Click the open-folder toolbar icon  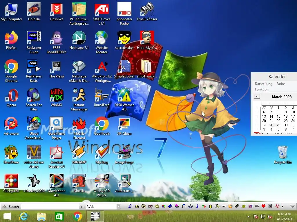point(137,206)
